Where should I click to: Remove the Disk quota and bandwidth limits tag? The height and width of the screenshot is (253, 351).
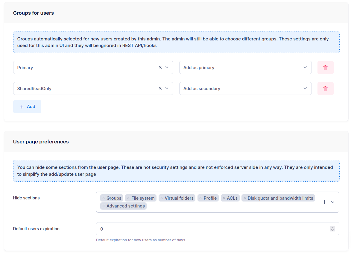click(245, 198)
